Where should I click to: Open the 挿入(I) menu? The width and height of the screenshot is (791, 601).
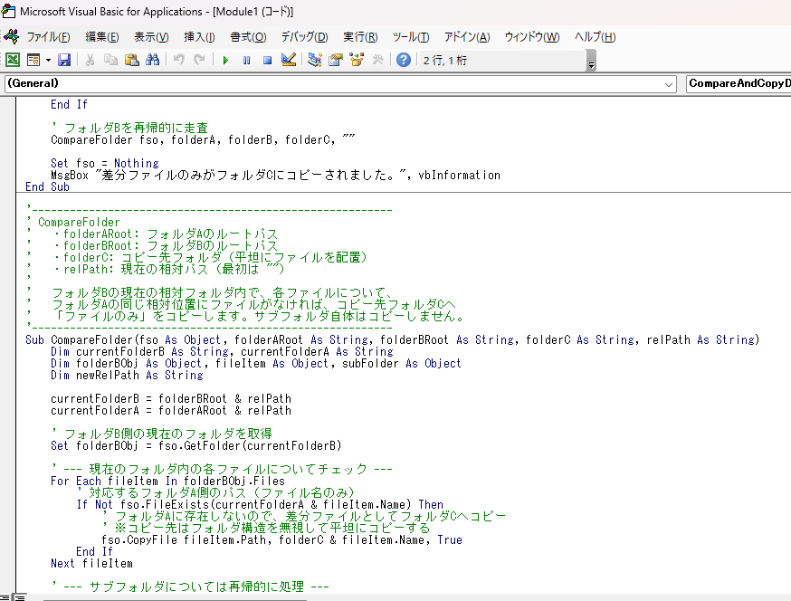click(x=199, y=37)
